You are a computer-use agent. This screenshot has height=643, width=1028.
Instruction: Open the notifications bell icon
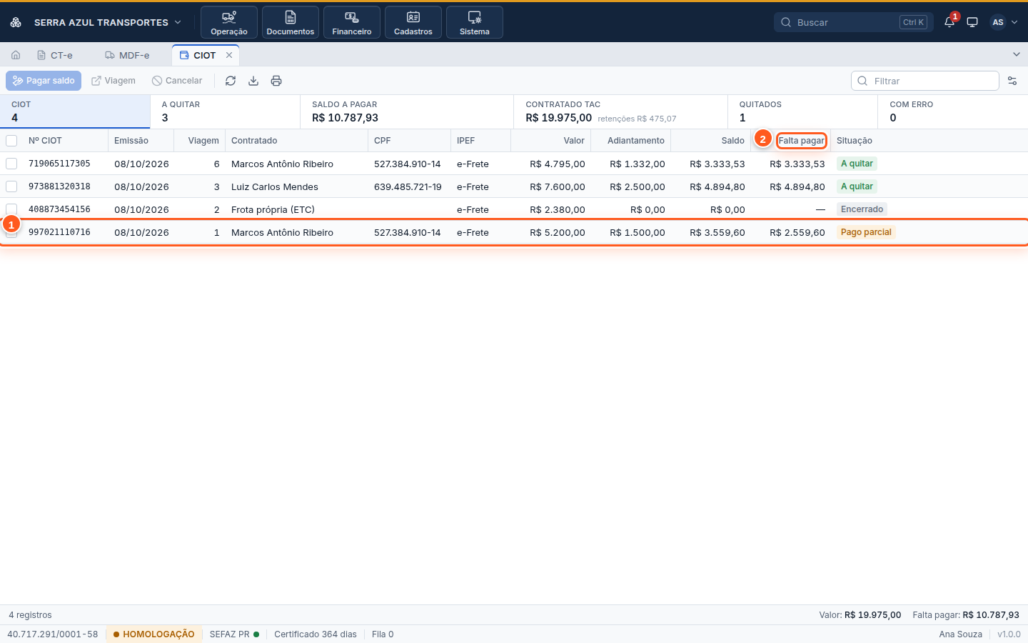(949, 22)
